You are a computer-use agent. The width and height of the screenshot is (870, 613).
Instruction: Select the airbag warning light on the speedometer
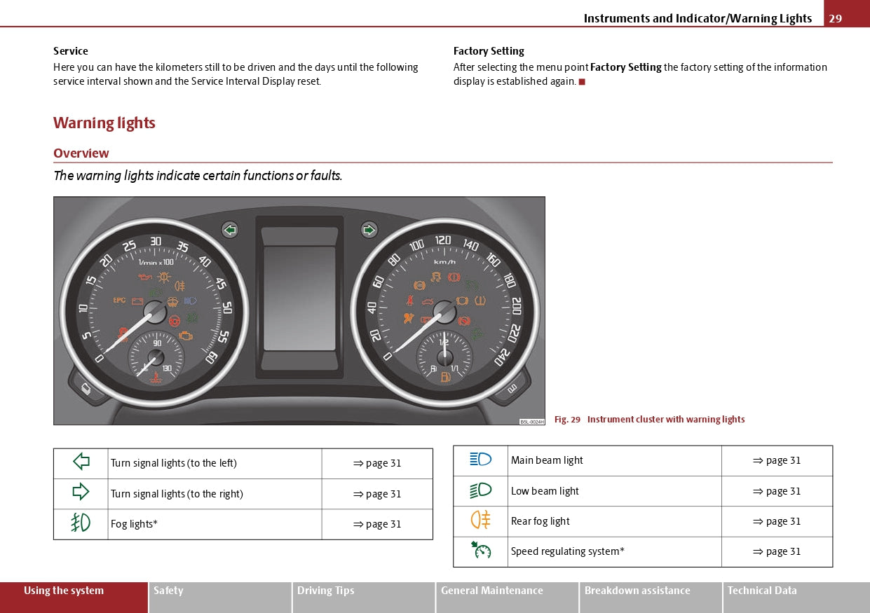pyautogui.click(x=407, y=318)
